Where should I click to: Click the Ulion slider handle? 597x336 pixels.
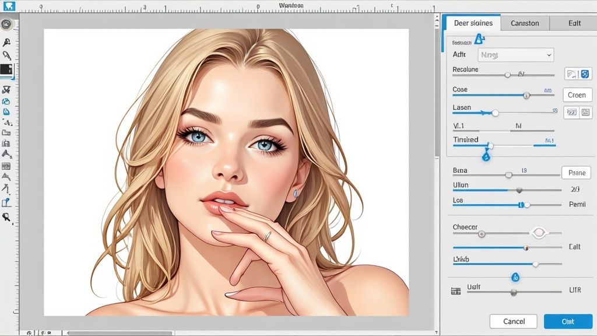(x=519, y=190)
